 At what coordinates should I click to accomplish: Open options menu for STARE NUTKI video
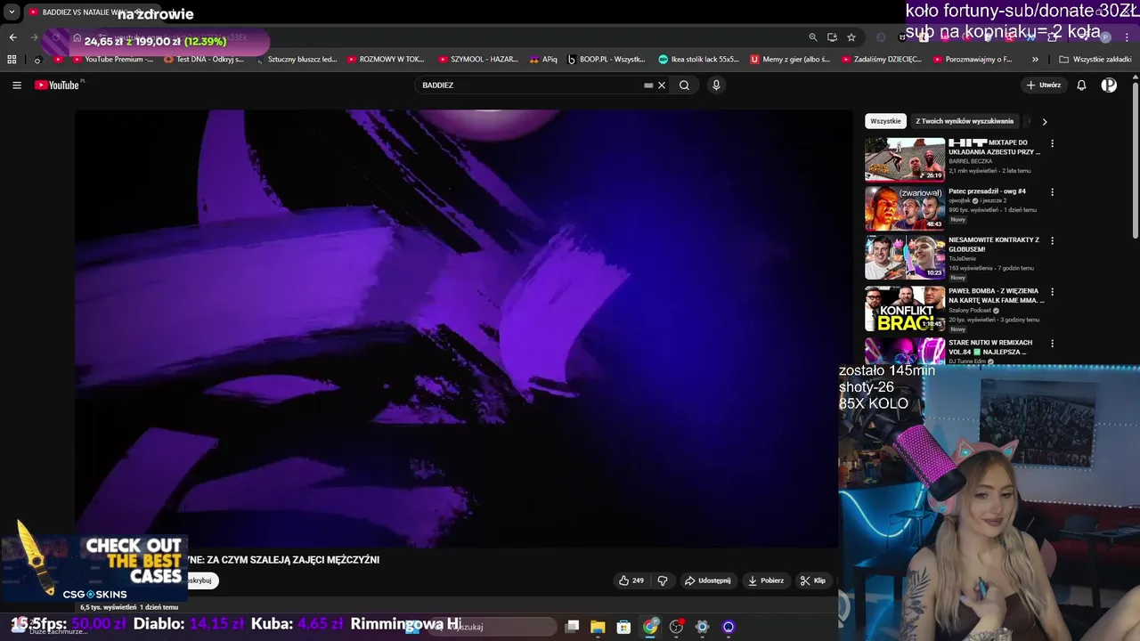(1053, 343)
